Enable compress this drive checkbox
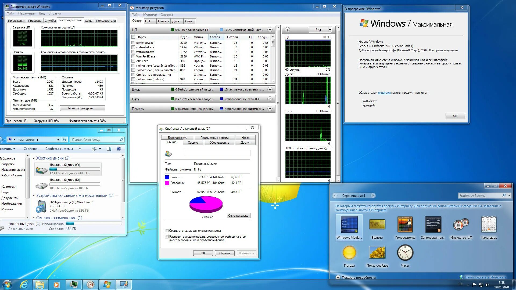516x290 pixels. pos(167,231)
